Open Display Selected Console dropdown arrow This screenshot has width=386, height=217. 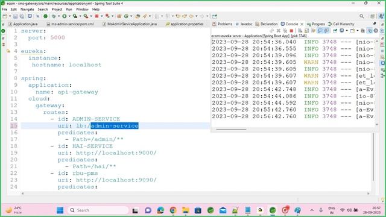tap(347, 31)
